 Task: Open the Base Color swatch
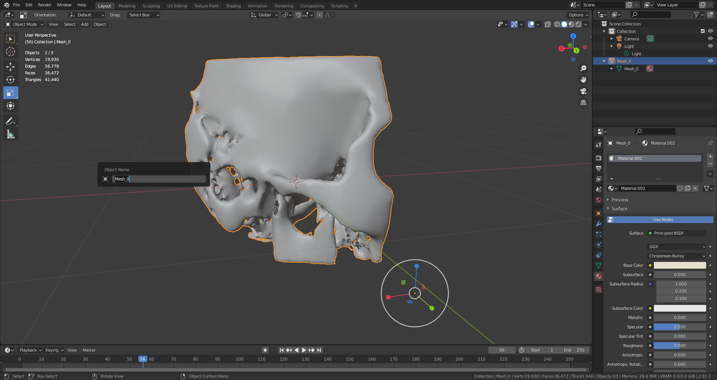(680, 265)
